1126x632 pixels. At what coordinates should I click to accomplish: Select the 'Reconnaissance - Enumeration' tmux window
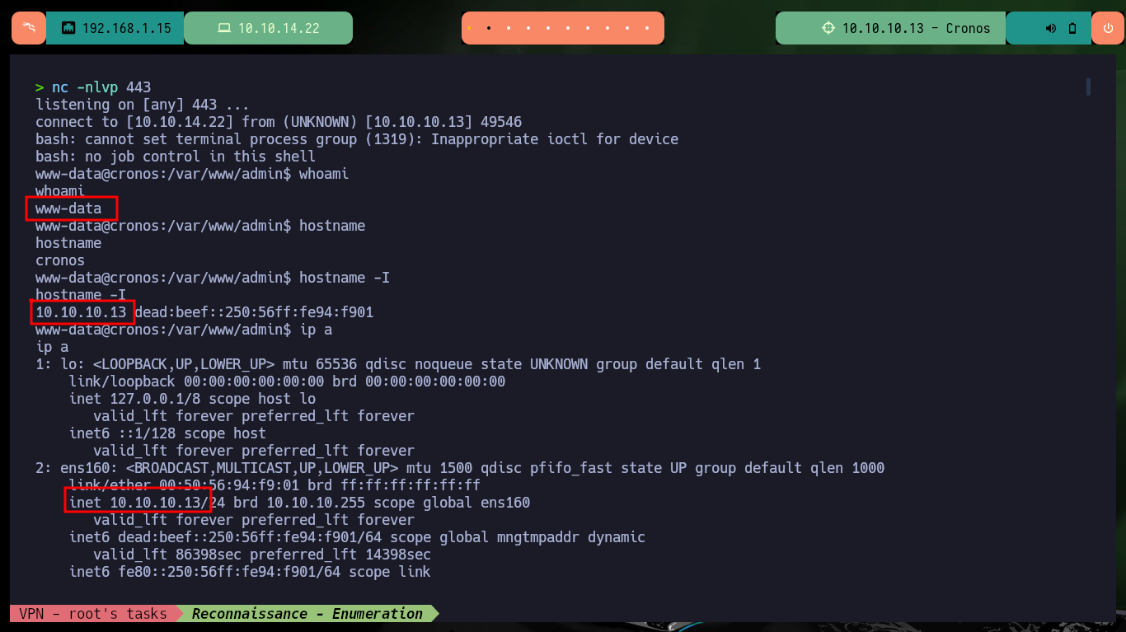click(307, 614)
